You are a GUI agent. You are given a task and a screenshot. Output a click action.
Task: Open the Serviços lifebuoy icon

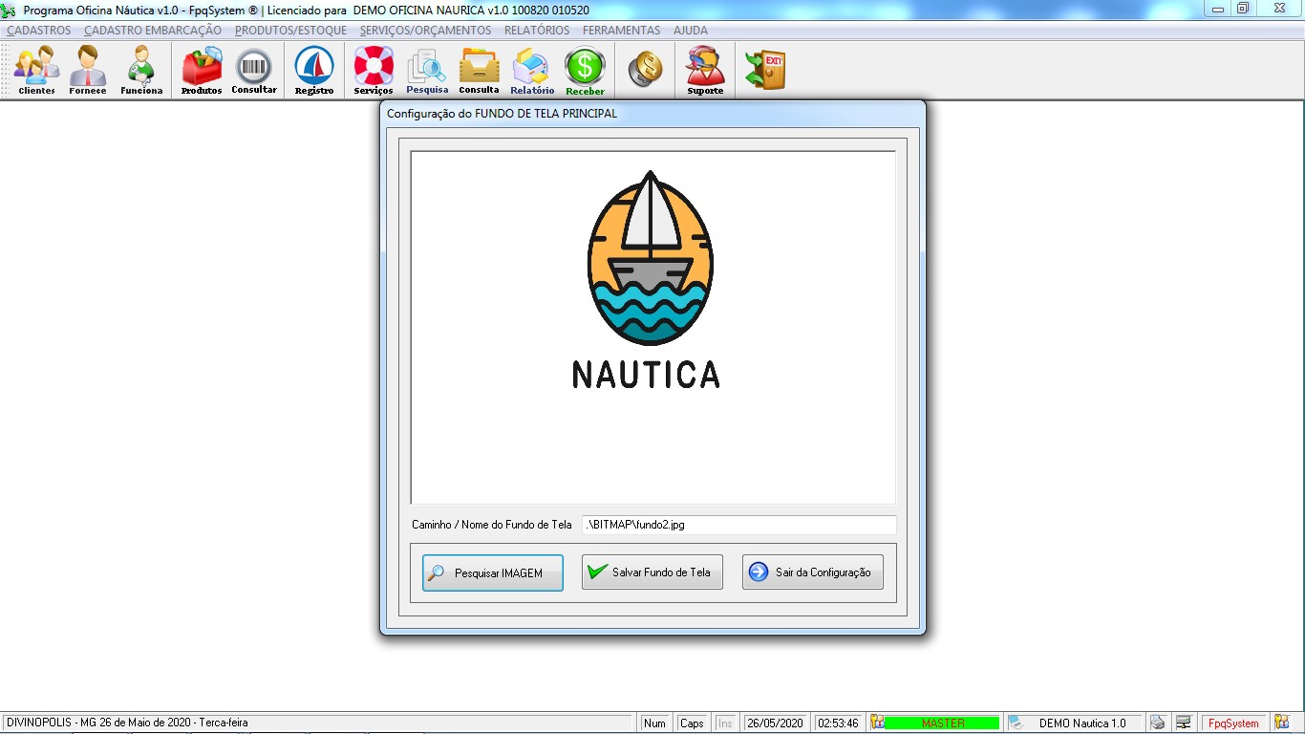tap(374, 71)
